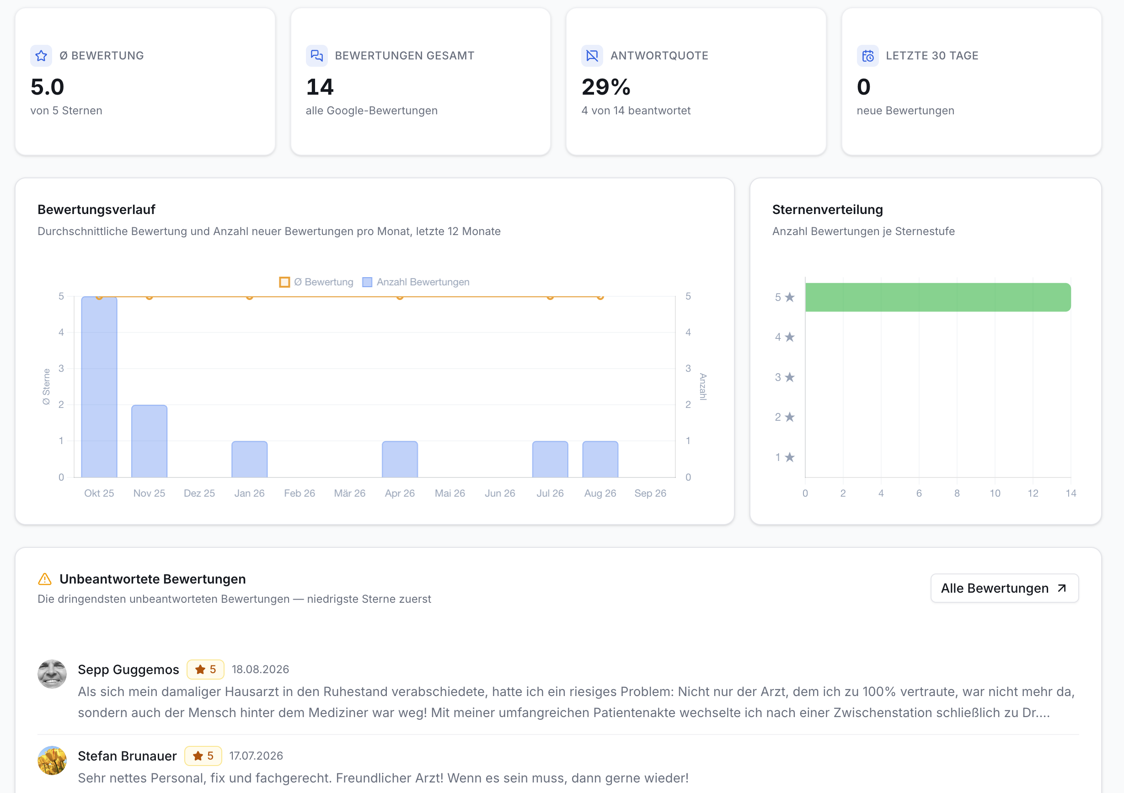The height and width of the screenshot is (793, 1124).
Task: Click the green 5-star bar in Sternenverteilung
Action: click(938, 297)
